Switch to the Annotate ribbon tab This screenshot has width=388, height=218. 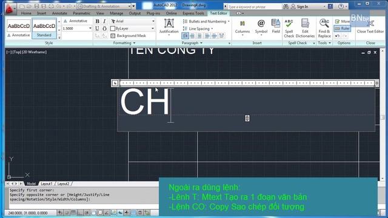click(59, 13)
